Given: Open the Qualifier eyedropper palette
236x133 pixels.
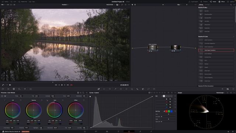Looking at the screenshot, I should pos(115,89).
